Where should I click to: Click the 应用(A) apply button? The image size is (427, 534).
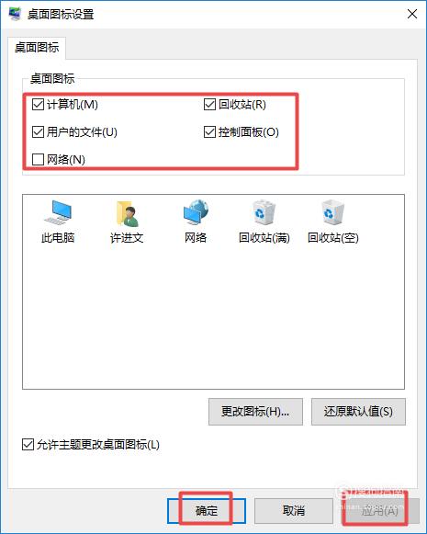pyautogui.click(x=380, y=511)
